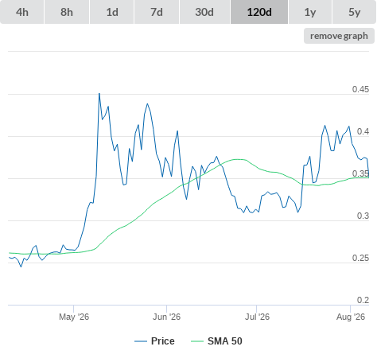Switch chart to 30d range

(204, 12)
